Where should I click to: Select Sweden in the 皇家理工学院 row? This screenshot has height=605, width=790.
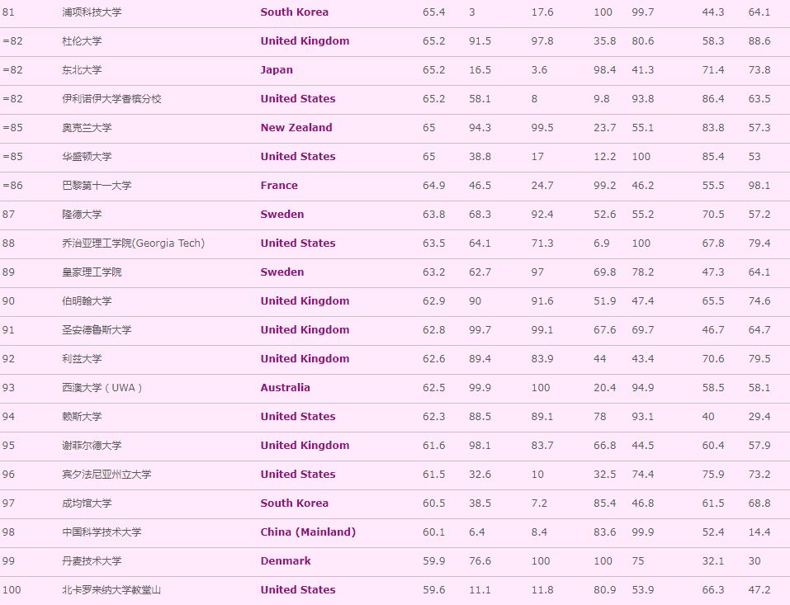tap(282, 272)
